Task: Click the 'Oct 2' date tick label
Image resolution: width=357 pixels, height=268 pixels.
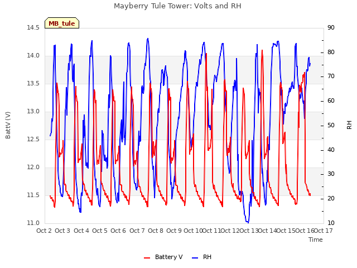Action: tap(44, 231)
